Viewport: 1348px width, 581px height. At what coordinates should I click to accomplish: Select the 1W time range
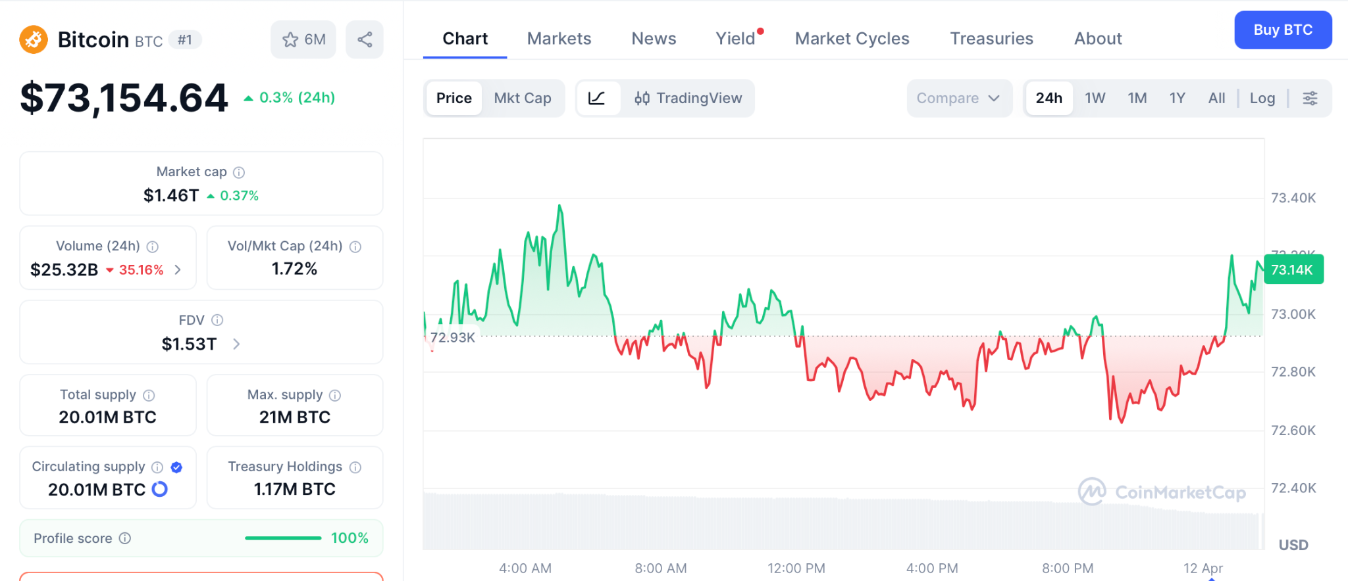pyautogui.click(x=1095, y=98)
